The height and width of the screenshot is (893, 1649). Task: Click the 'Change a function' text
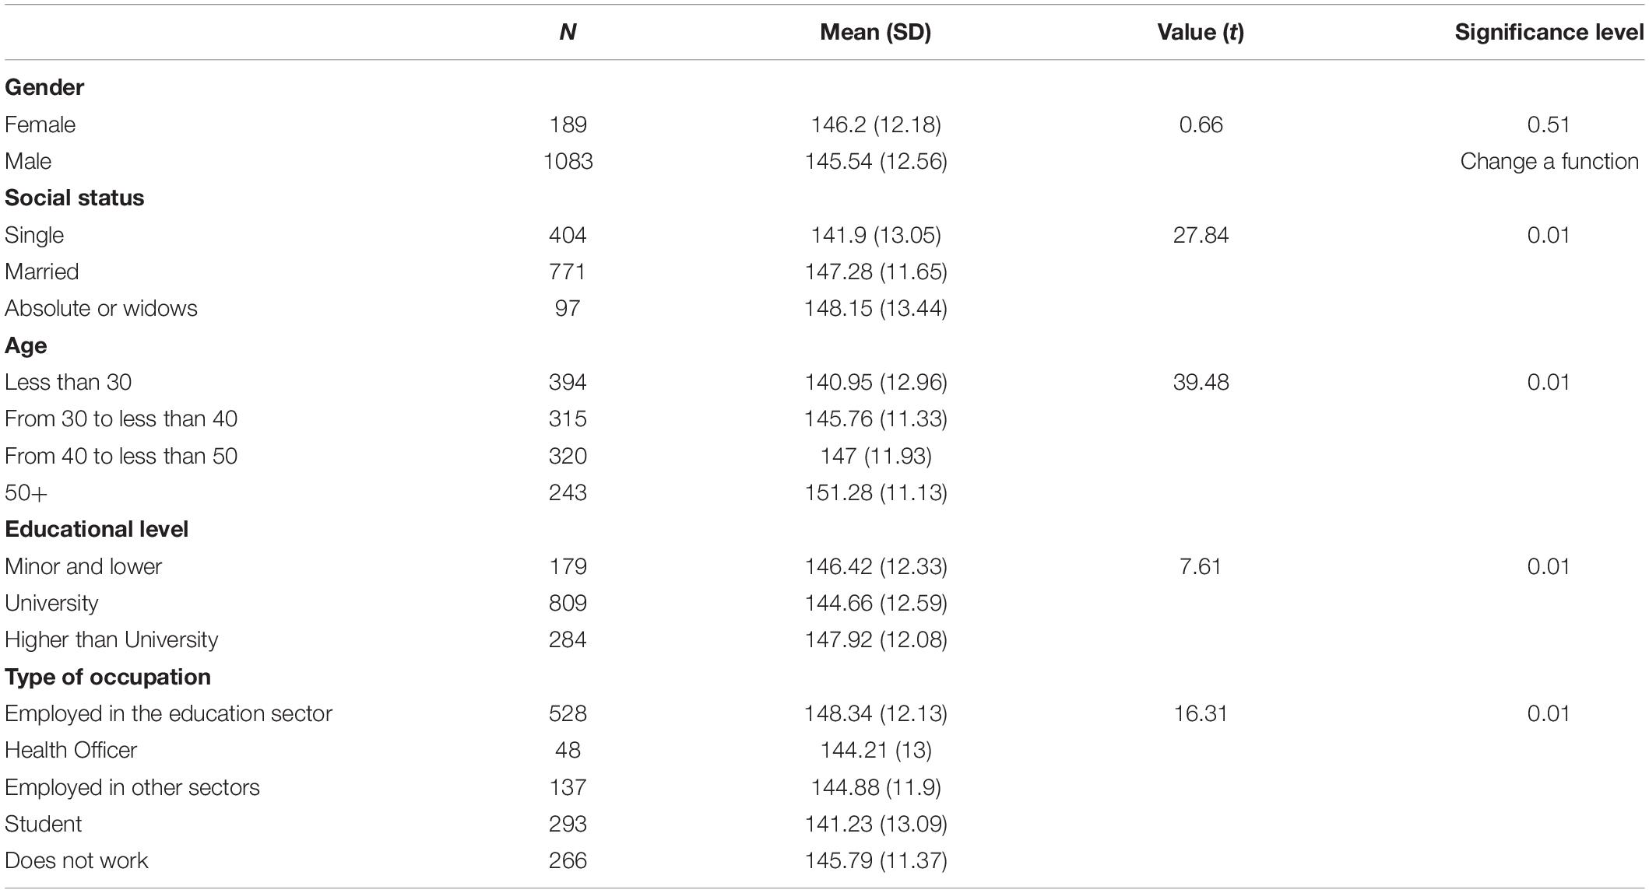coord(1549,161)
